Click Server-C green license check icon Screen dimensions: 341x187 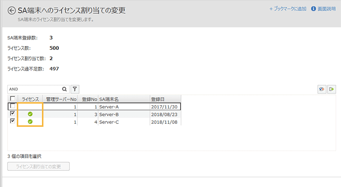pos(30,121)
